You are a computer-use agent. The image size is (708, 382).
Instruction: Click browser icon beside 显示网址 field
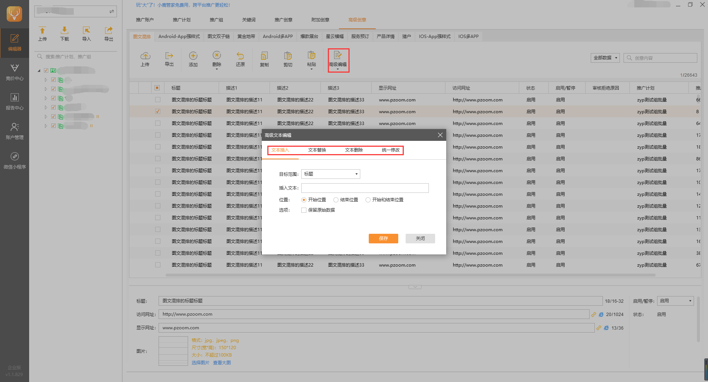[606, 328]
